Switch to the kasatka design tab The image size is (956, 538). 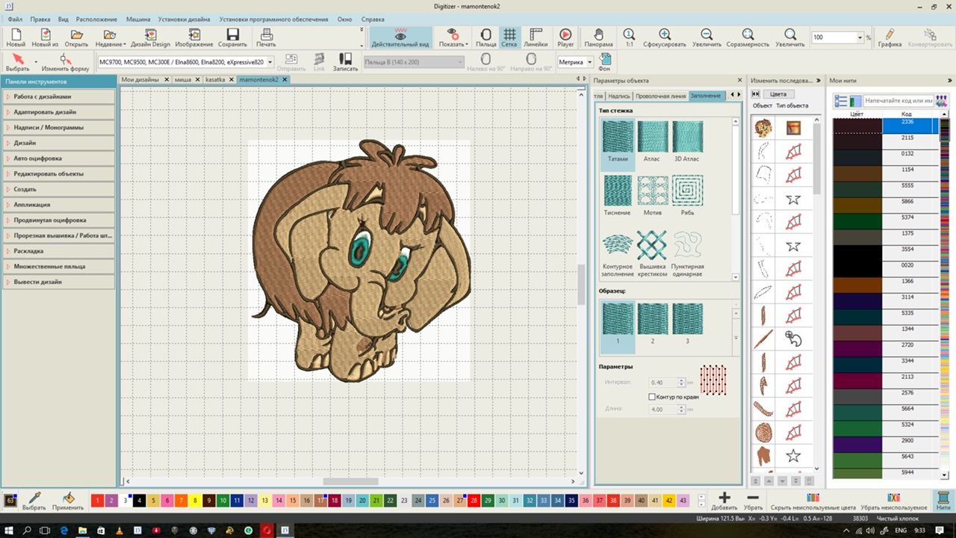coord(216,79)
